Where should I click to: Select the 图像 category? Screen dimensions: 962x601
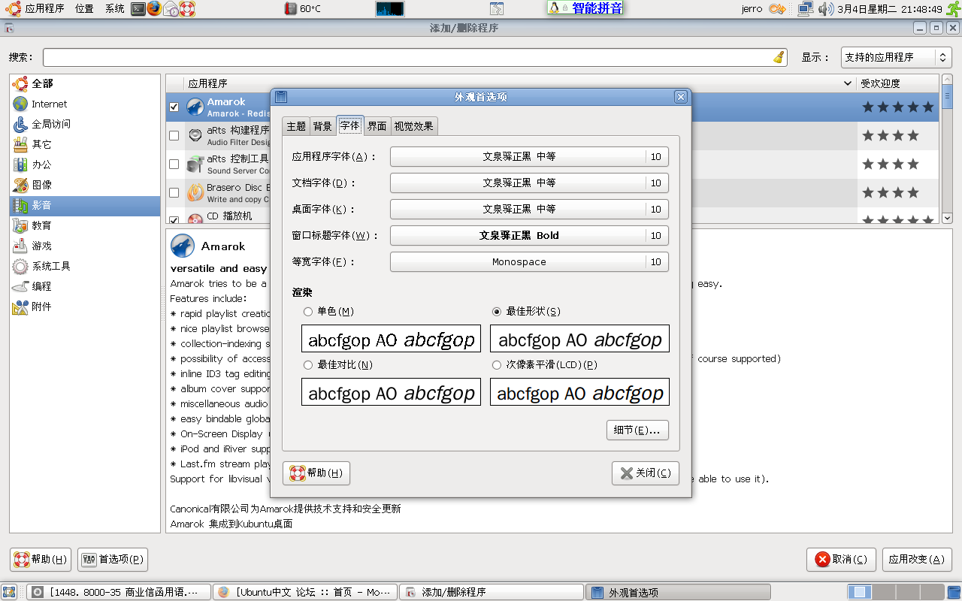coord(85,185)
